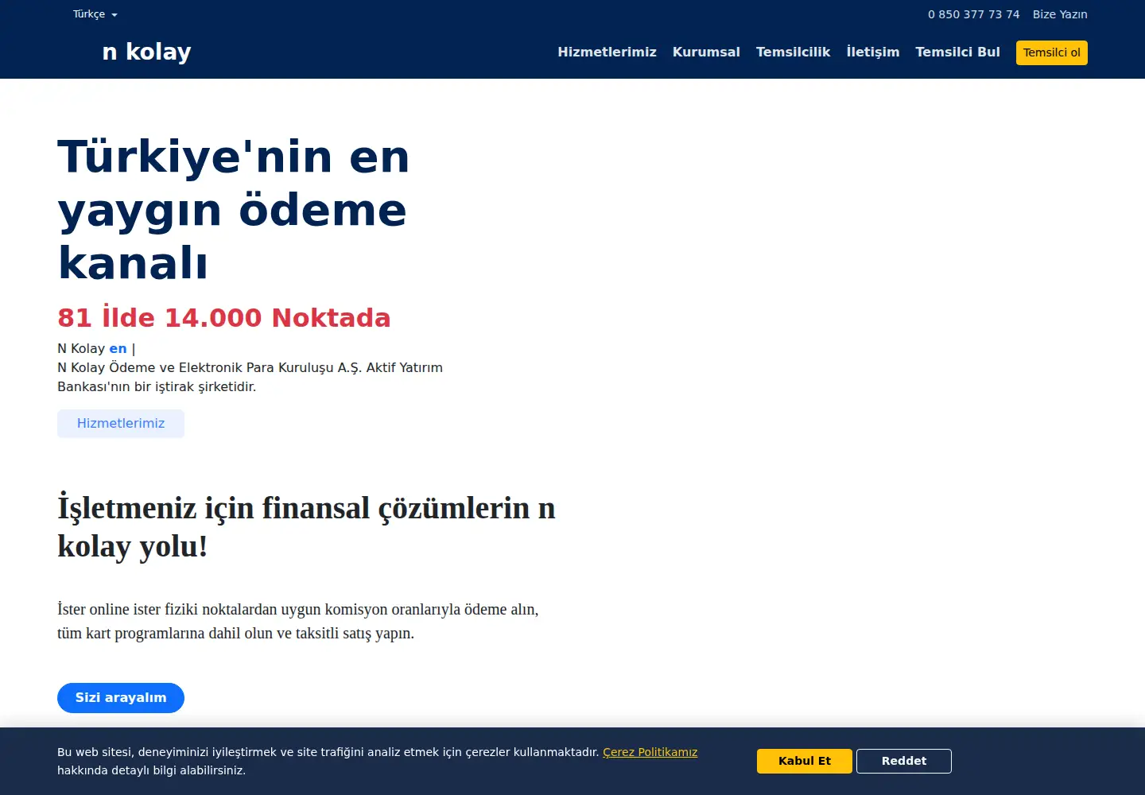Click heading "İşletmeniz için finansal çözümlerin n kolay yolu!"

tap(306, 527)
